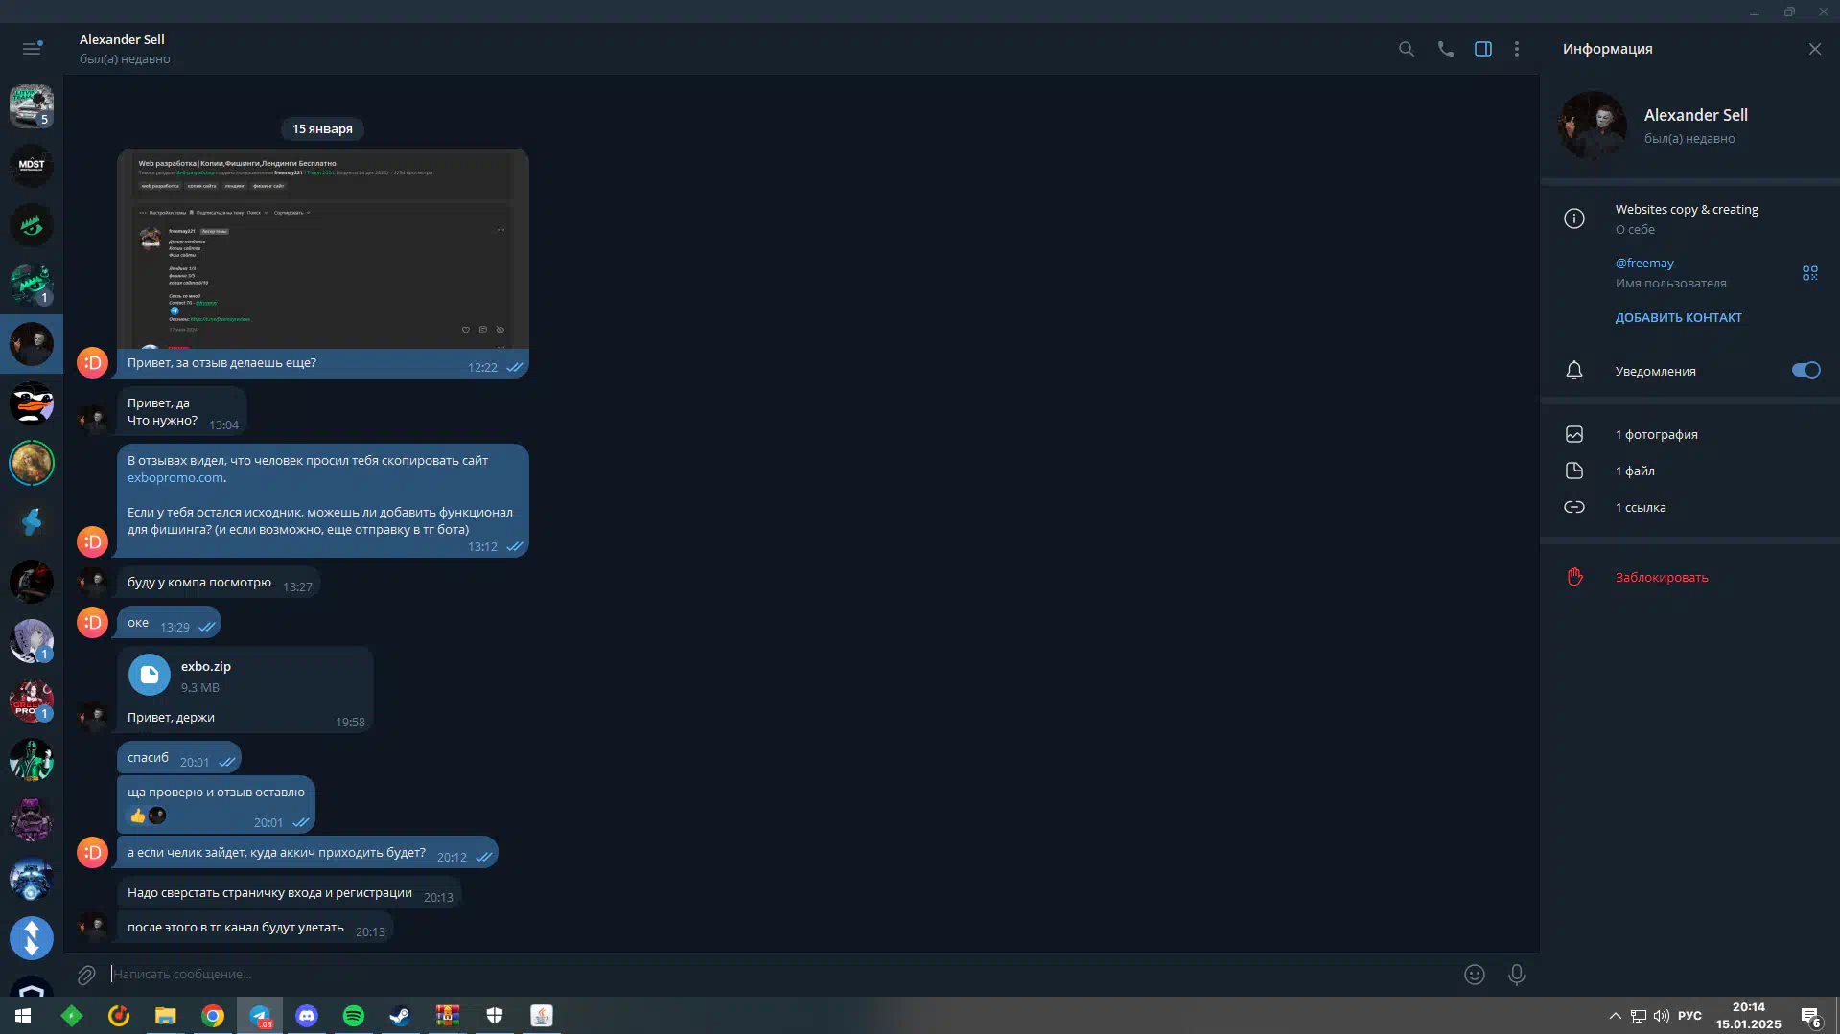Open the main hamburger menu
This screenshot has height=1034, width=1840.
[x=32, y=48]
